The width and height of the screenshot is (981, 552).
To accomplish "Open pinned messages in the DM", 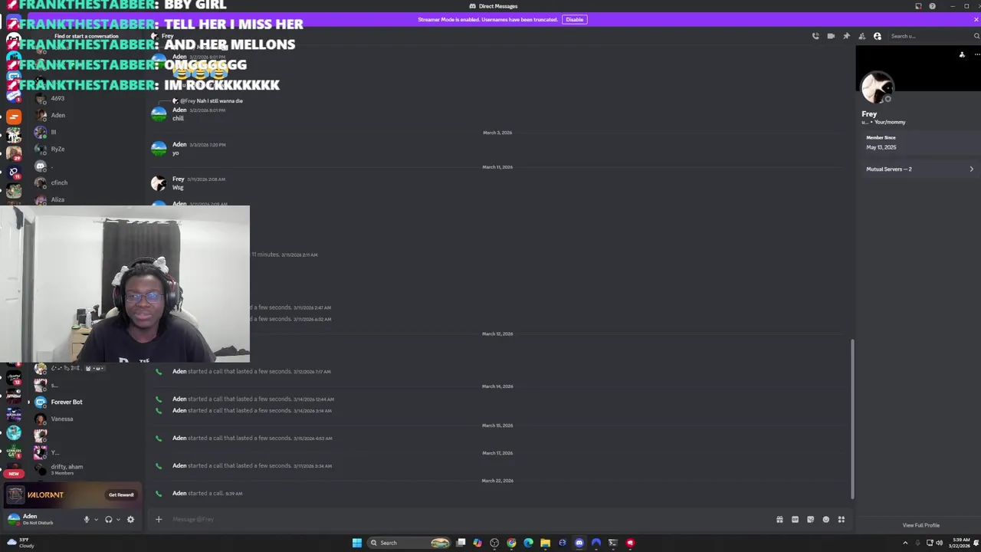I will coord(846,36).
